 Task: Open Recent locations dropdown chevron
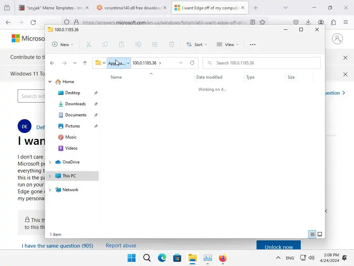click(x=75, y=63)
